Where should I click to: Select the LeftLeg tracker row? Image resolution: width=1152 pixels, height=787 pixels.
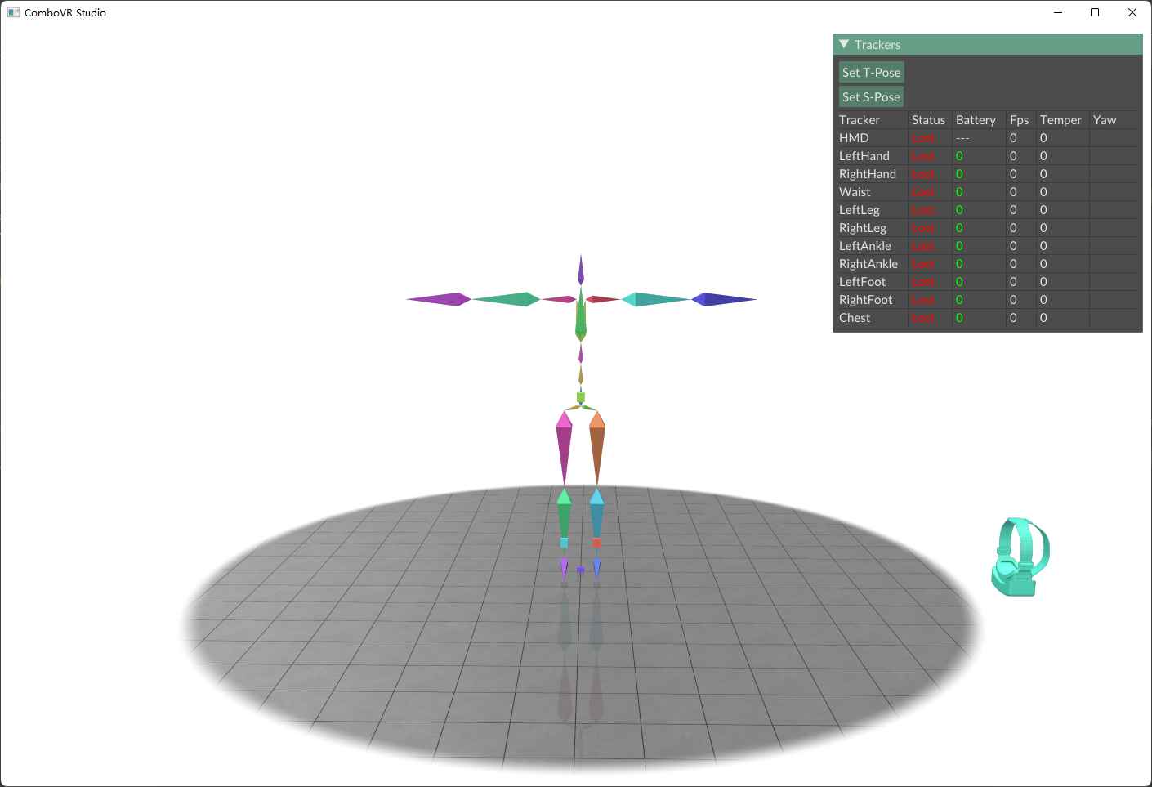pyautogui.click(x=987, y=210)
